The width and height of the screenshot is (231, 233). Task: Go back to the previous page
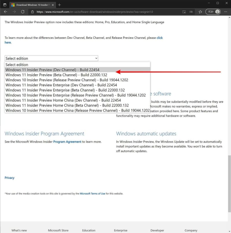pyautogui.click(x=6, y=12)
